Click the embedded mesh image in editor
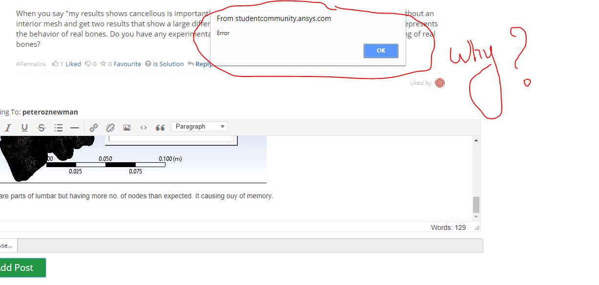Screen dimensions: 599x285 [133, 159]
